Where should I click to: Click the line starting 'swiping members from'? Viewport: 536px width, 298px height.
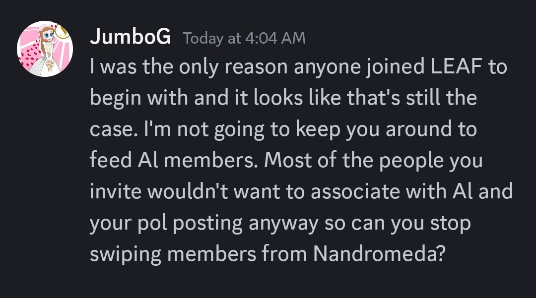tap(268, 254)
